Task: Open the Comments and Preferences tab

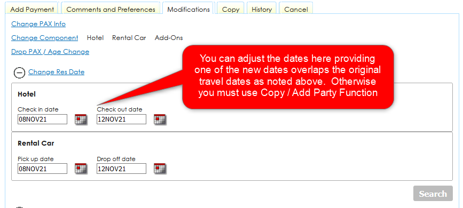Action: (111, 9)
